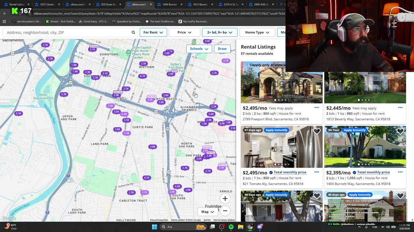Toggle heart on the 56 days ago listing

(x=317, y=196)
